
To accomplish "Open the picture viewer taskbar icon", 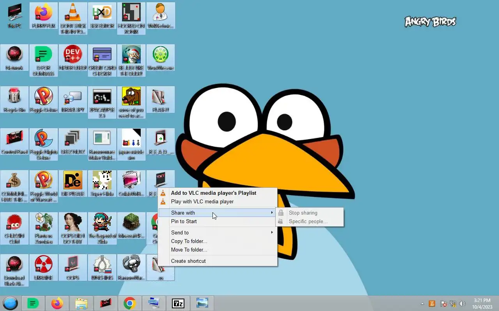I will pyautogui.click(x=202, y=303).
